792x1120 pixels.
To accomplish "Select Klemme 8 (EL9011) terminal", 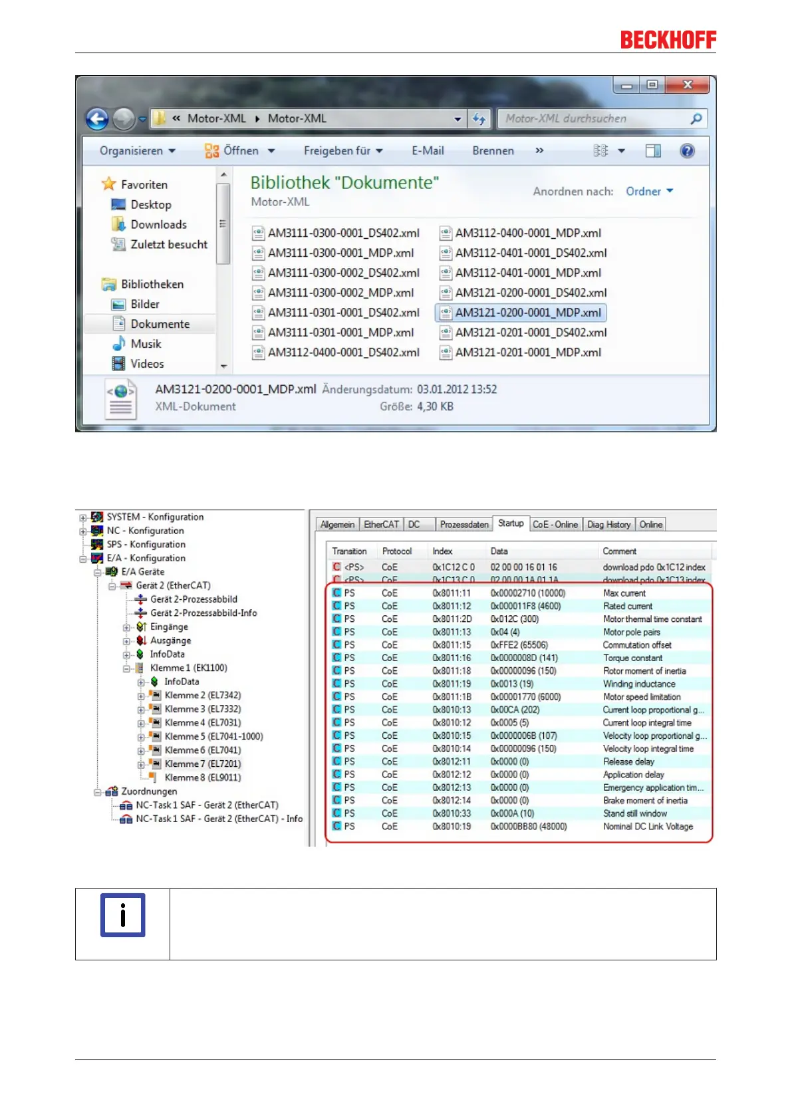I will pos(203,777).
